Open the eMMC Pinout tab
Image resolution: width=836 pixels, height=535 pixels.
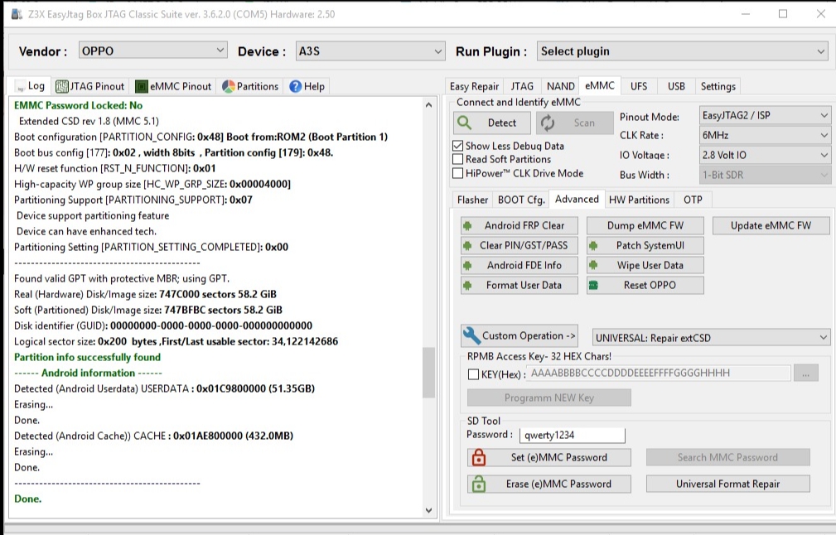(x=174, y=86)
